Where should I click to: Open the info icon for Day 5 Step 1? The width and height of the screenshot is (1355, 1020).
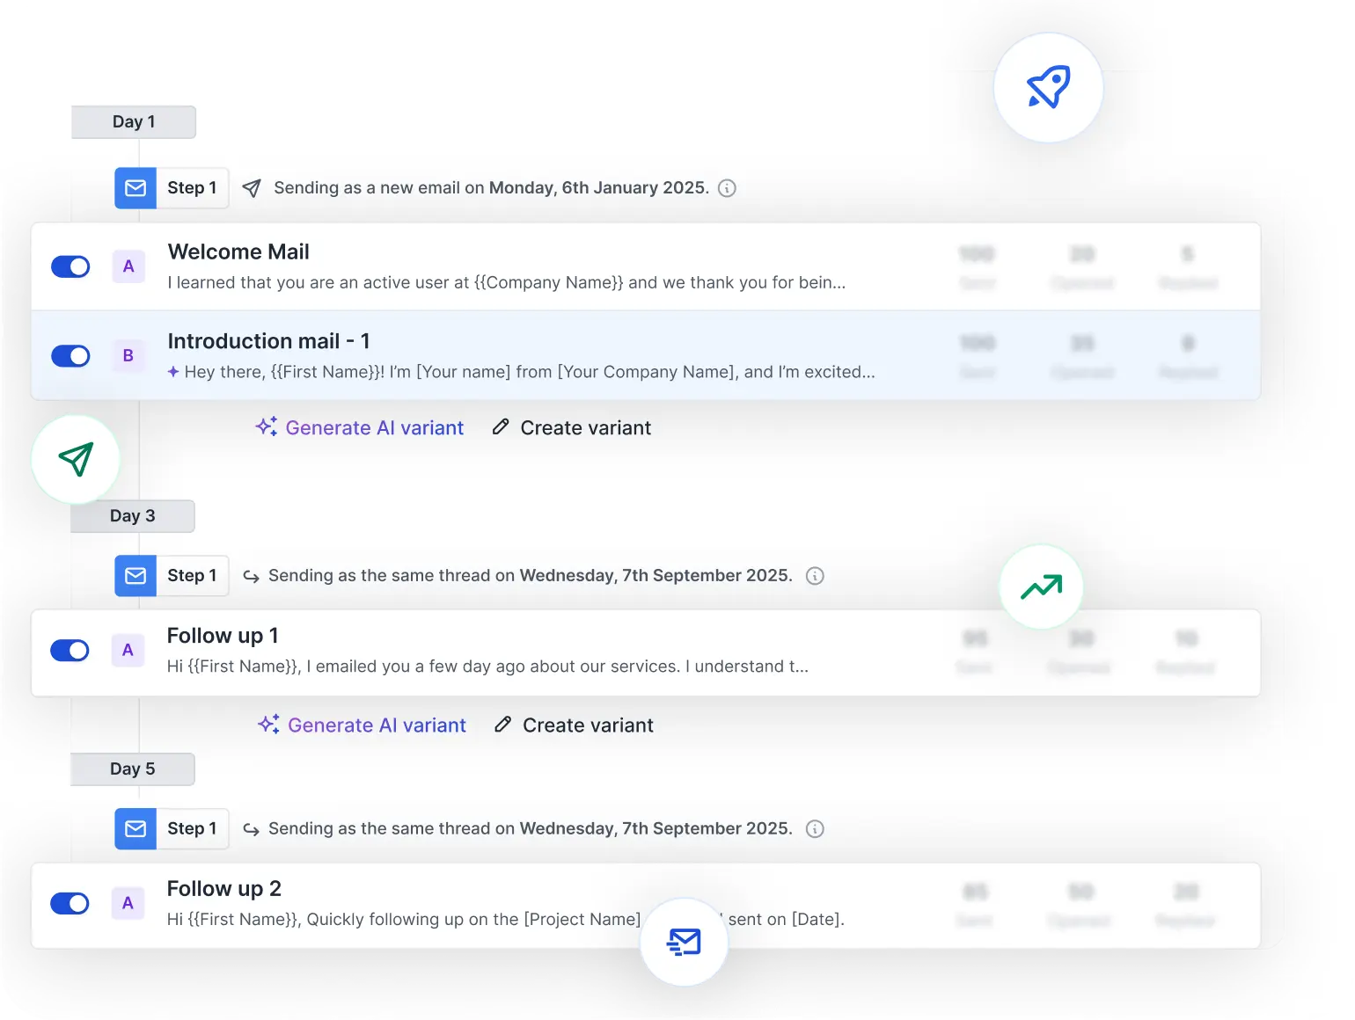[815, 828]
